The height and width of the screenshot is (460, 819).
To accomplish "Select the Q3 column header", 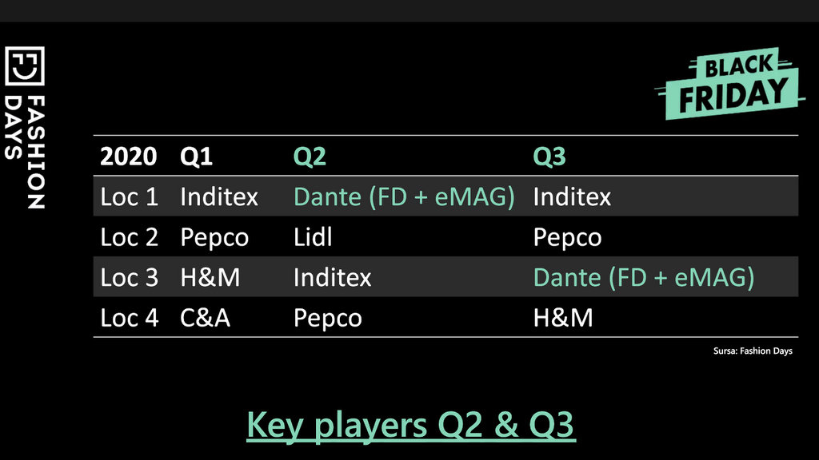I will (549, 156).
